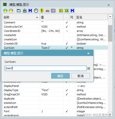Click the green display icon in title bar
115x119 pixels.
(5, 4)
